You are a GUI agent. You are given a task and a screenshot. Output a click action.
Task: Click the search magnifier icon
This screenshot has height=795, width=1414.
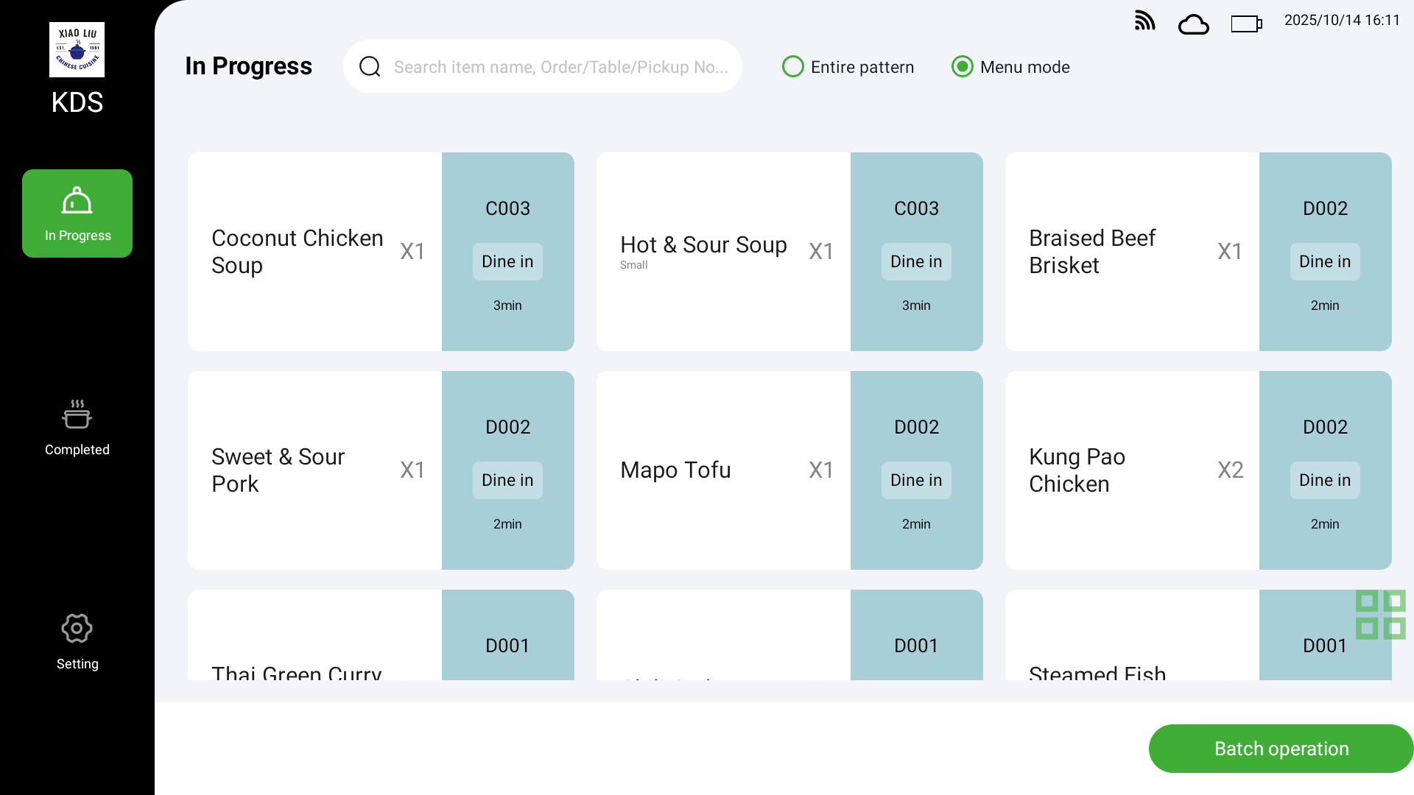click(x=370, y=67)
